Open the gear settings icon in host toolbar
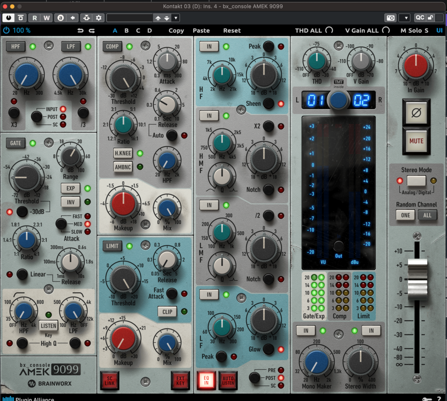Screen dimensions: 447x401 pyautogui.click(x=99, y=18)
